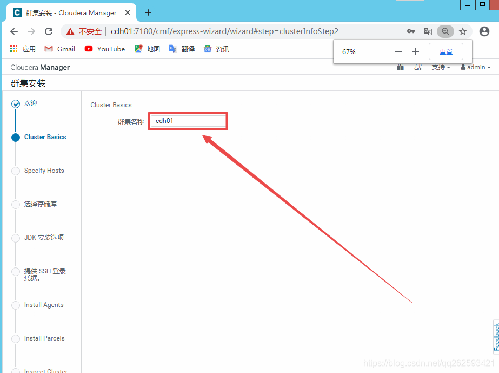Minimize the browser window
This screenshot has width=499, height=373.
468,5
